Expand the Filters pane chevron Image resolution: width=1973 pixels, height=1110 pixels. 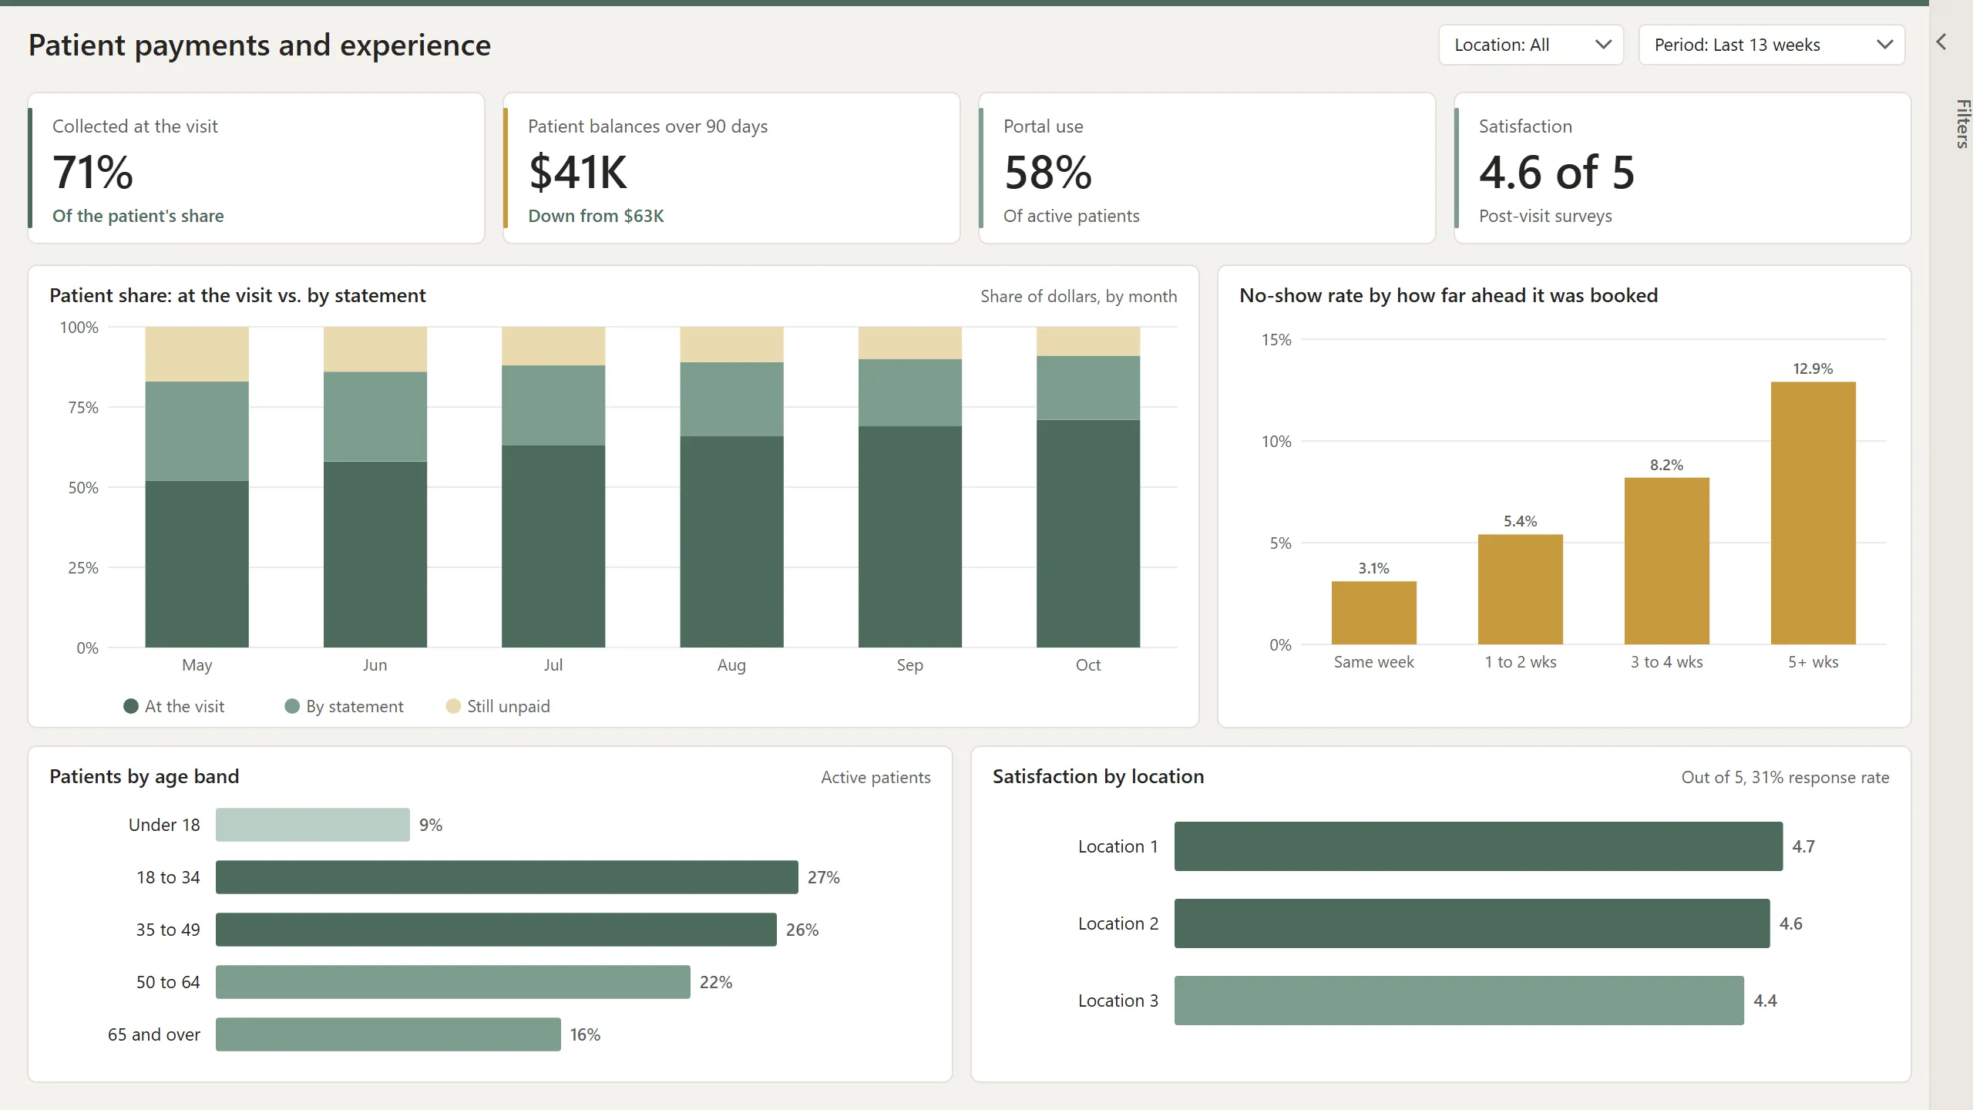click(1941, 42)
